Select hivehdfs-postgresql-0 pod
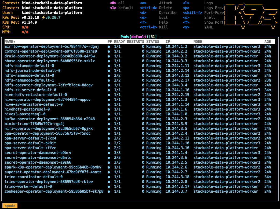Viewport: 280px width, 209px height. point(140,109)
